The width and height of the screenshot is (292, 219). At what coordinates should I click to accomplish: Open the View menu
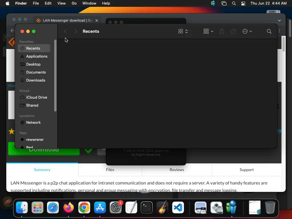click(62, 3)
